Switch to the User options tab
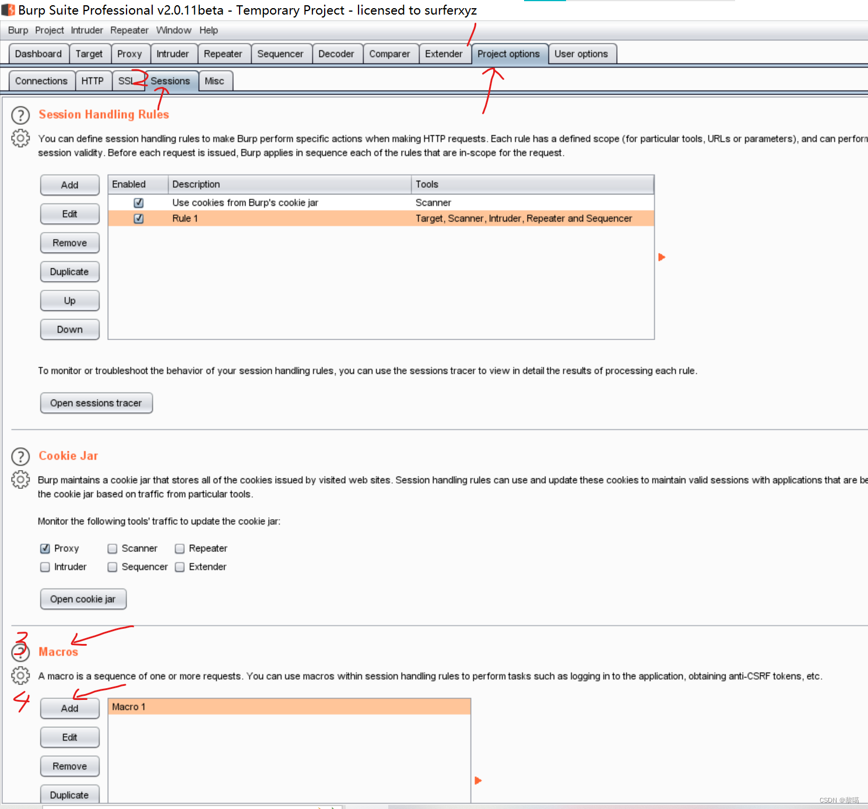868x809 pixels. (581, 54)
